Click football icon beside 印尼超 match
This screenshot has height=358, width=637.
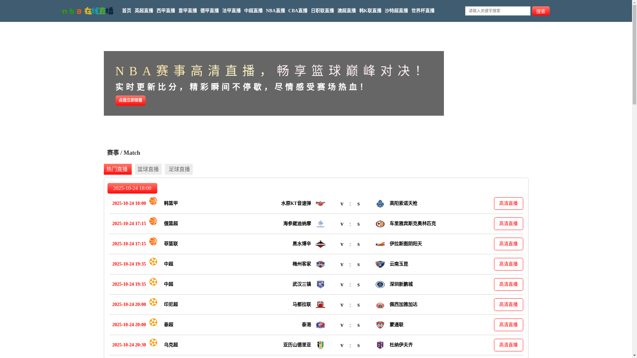[153, 302]
